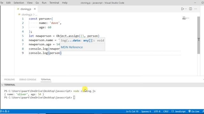Screen dimensions: 204x114
Task: Click the cloning.js breadcrumb
Action: click(x=27, y=15)
